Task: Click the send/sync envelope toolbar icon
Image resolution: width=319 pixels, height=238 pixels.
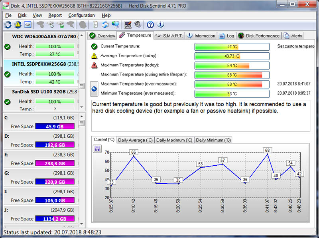Action: coord(105,25)
